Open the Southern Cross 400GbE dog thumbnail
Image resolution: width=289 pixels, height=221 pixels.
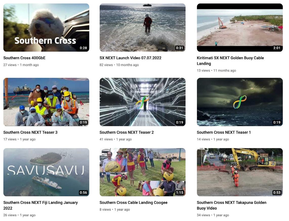[x=46, y=28]
